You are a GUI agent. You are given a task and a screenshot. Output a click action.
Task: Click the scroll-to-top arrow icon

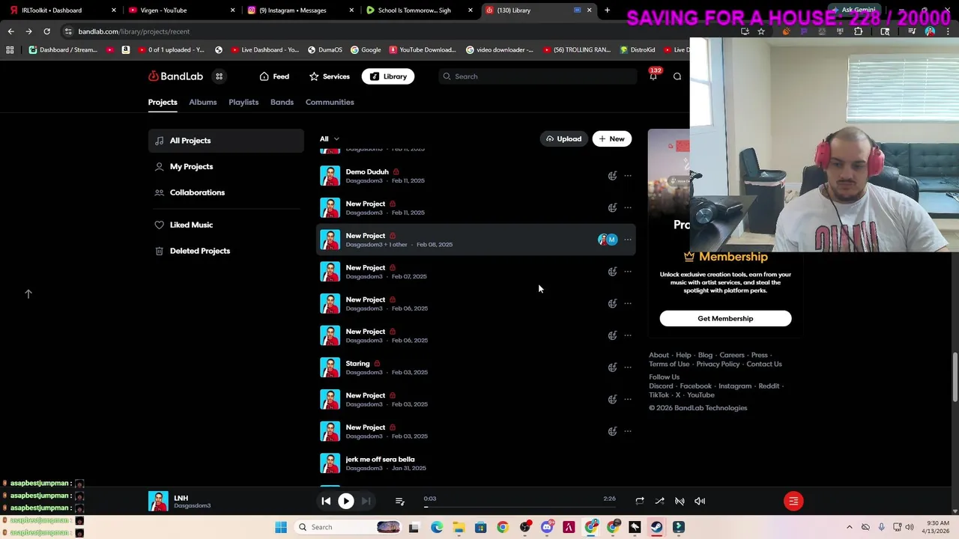tap(28, 294)
